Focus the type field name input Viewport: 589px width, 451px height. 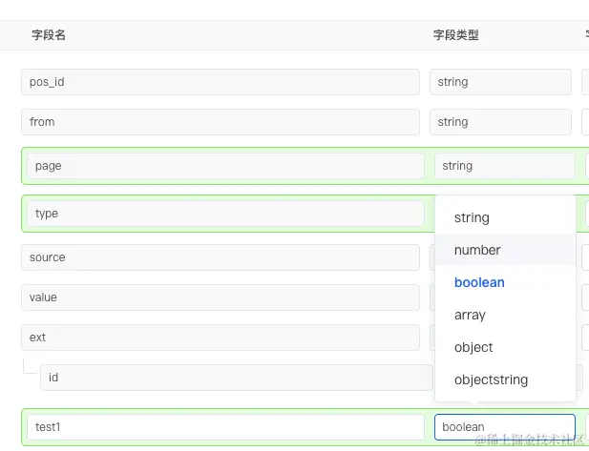225,214
